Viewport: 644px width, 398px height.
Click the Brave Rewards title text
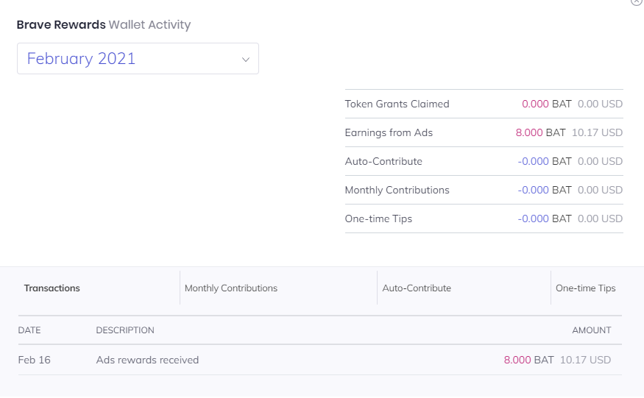[61, 25]
